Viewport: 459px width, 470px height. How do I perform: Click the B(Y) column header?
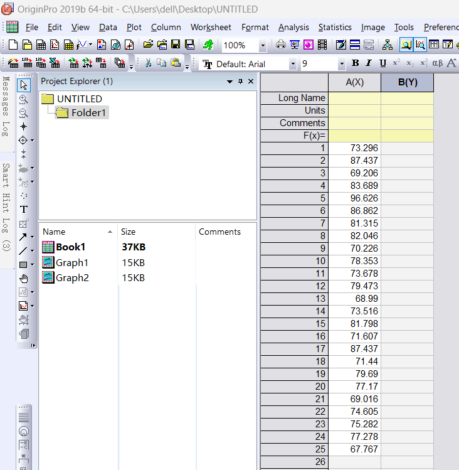(407, 82)
